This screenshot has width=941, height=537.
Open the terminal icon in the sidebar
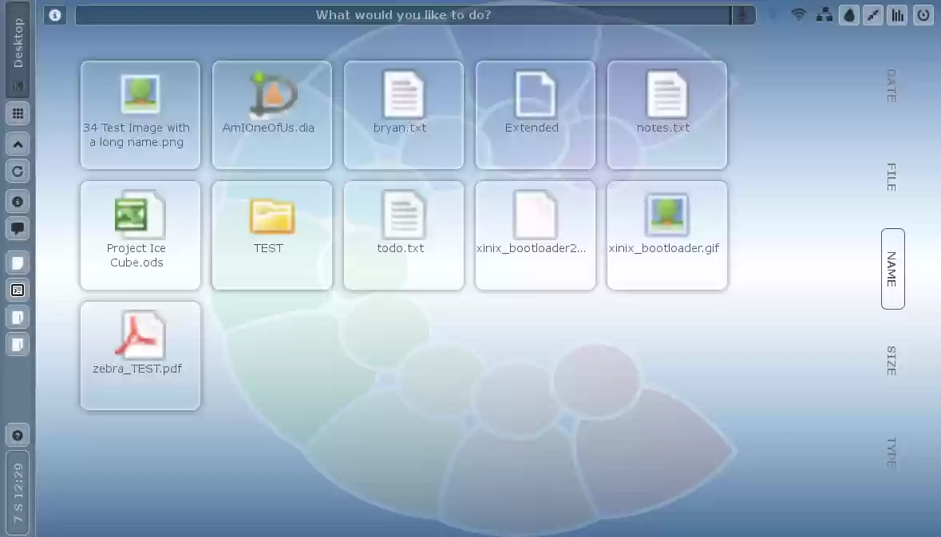tap(18, 290)
